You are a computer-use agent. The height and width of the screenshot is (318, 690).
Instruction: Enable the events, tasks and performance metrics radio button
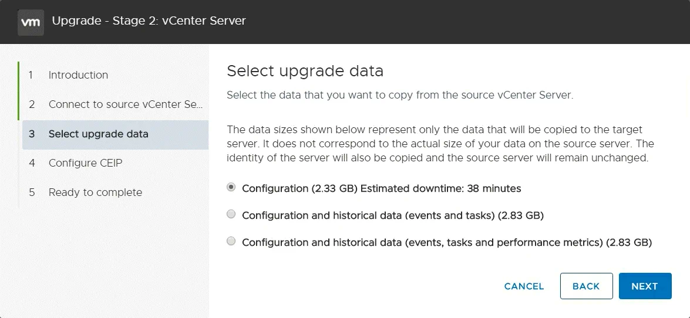coord(231,241)
